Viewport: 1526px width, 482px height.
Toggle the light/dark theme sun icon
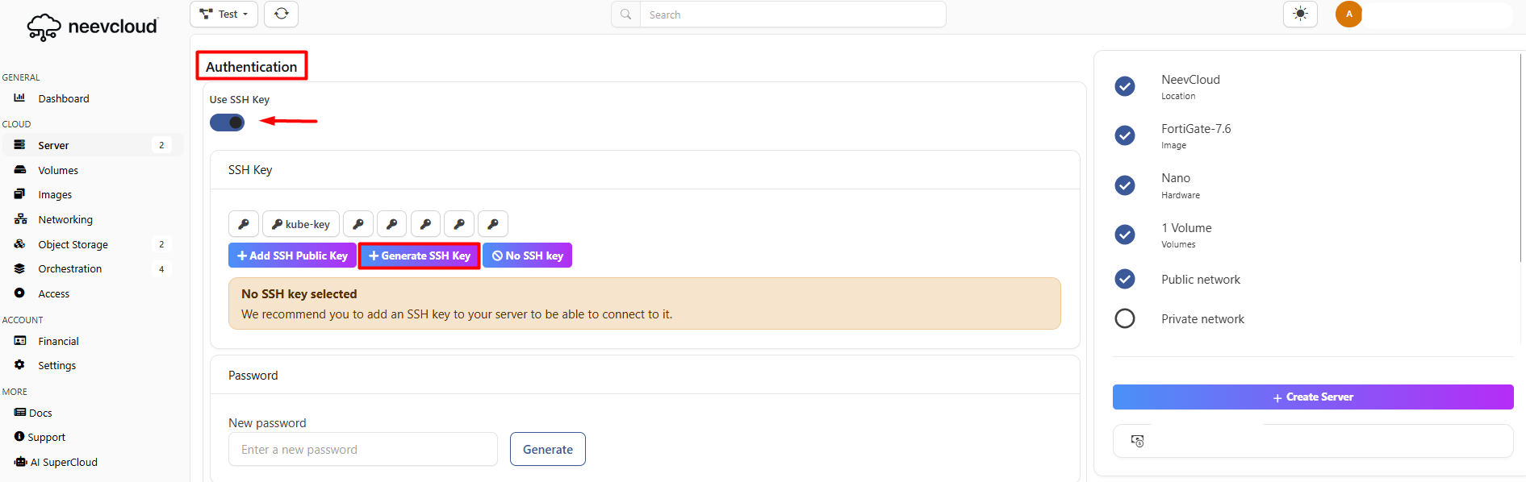(1300, 14)
